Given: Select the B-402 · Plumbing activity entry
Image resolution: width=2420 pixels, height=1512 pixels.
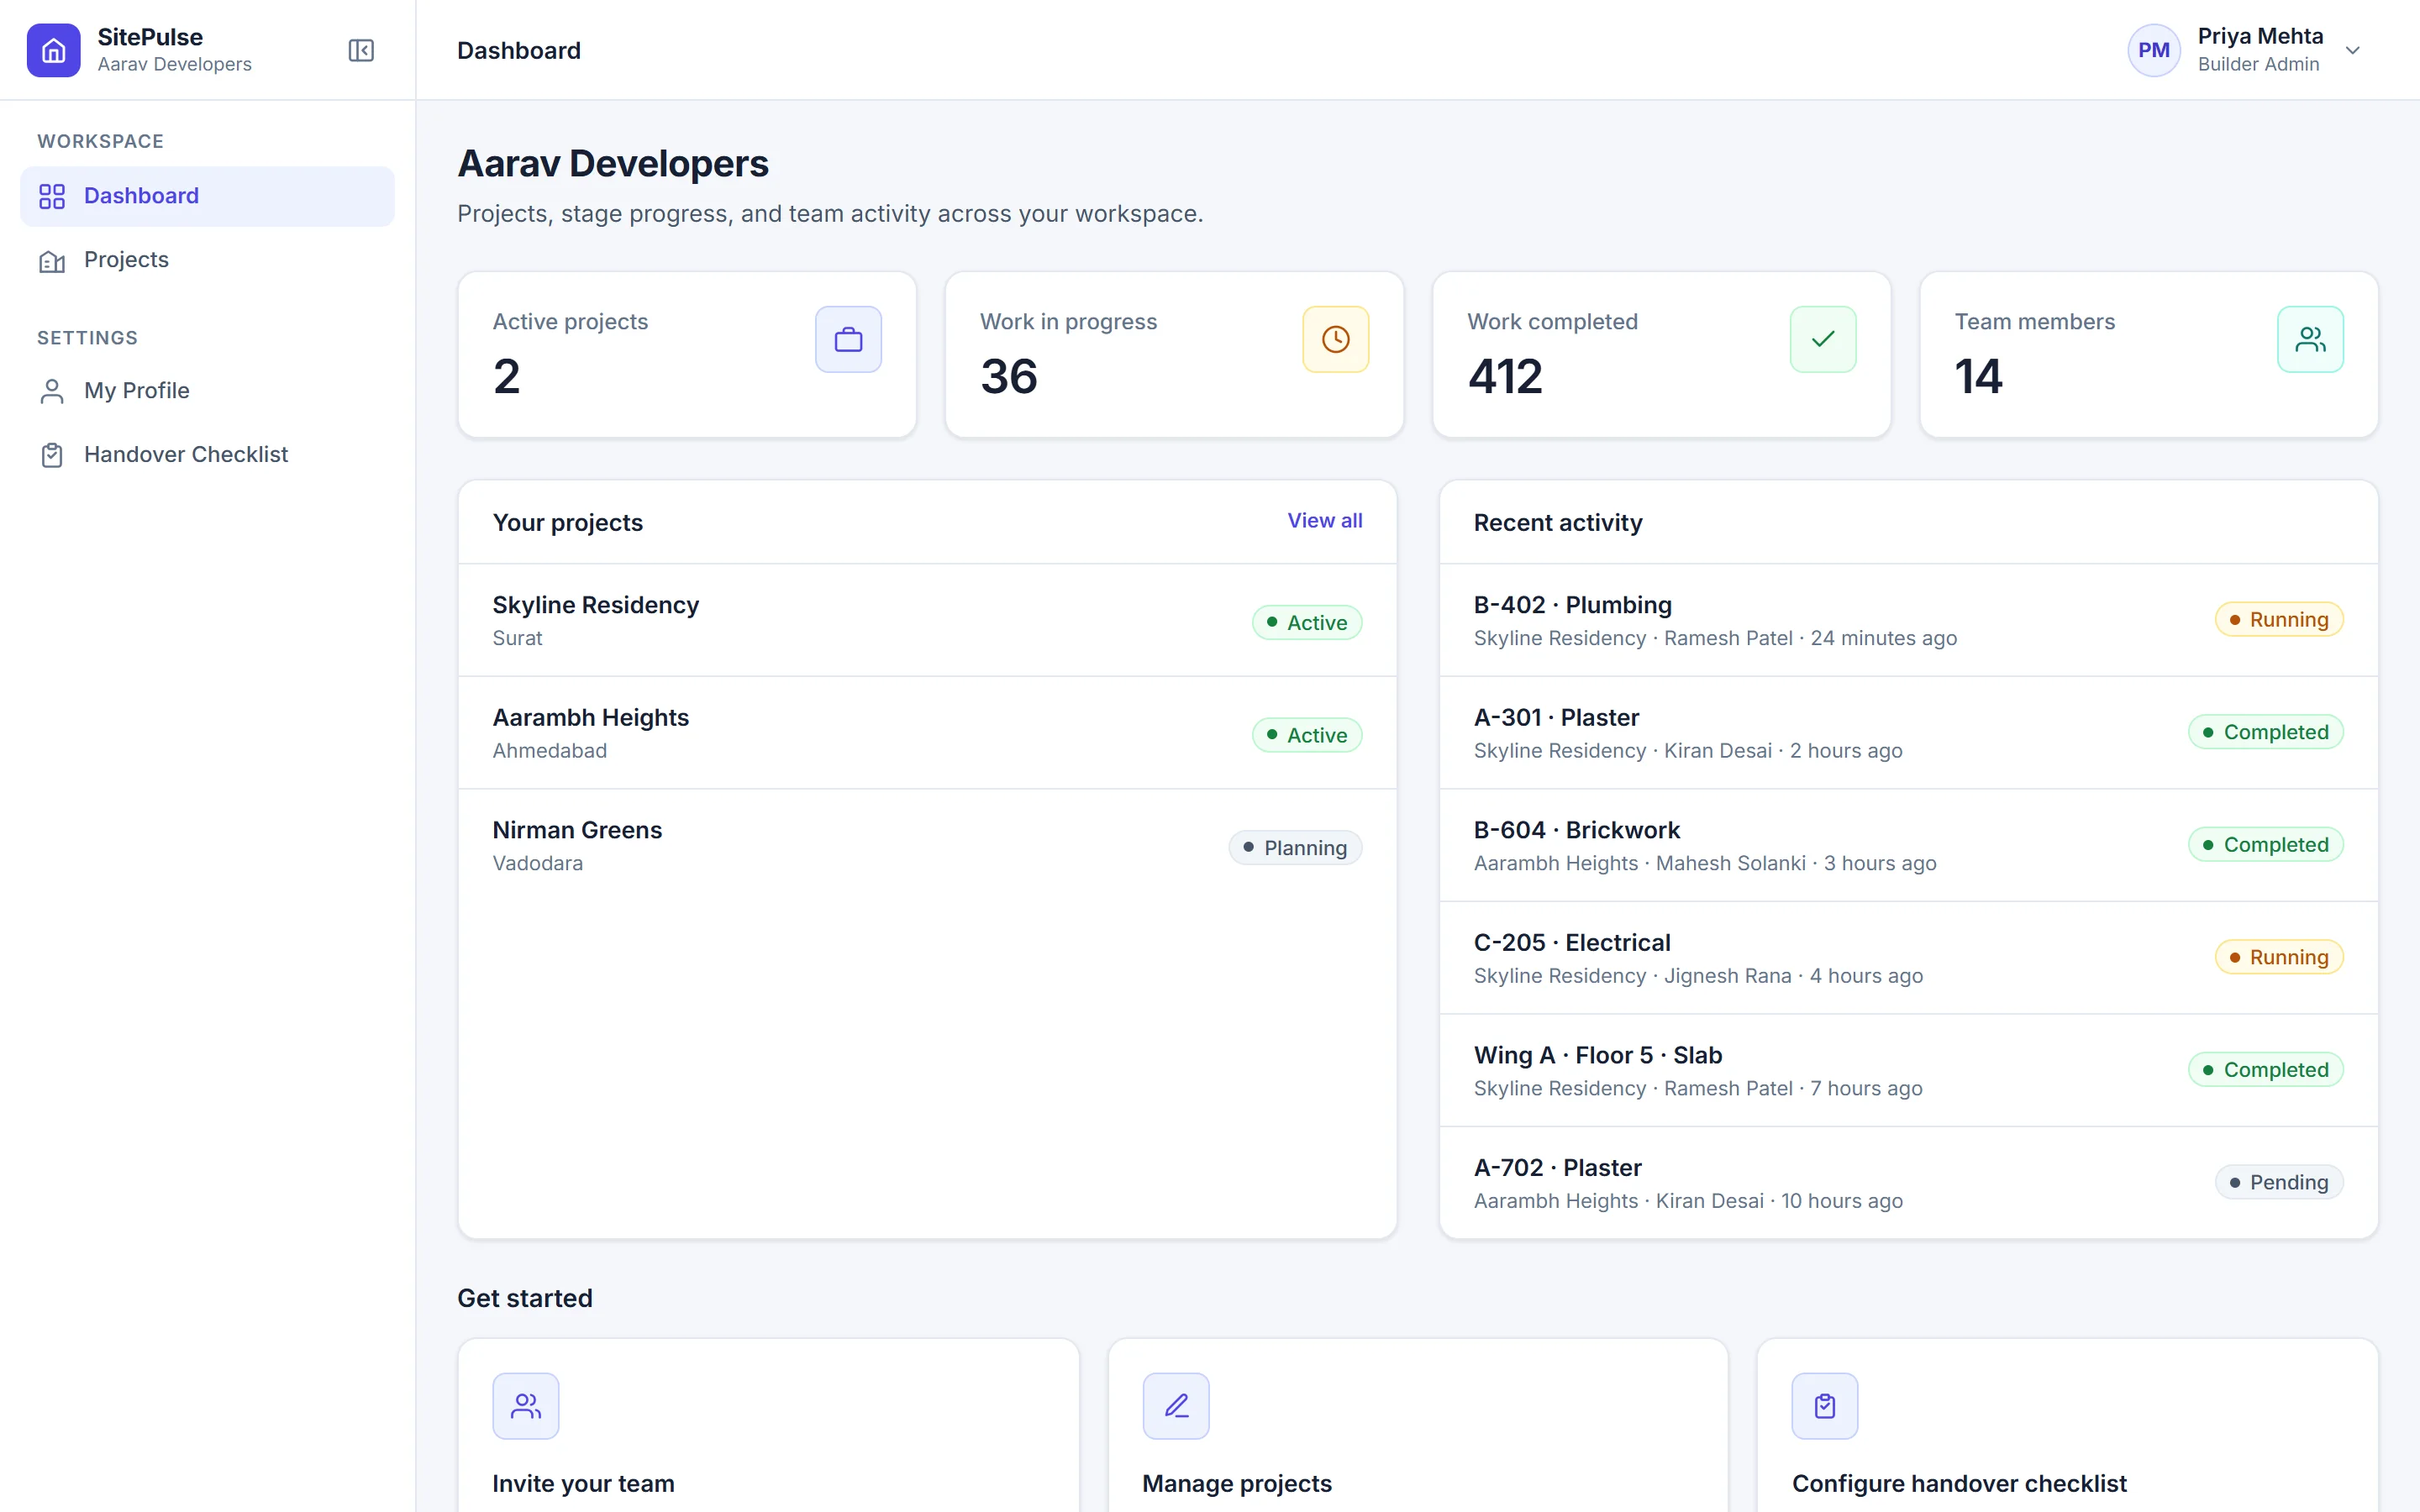Looking at the screenshot, I should 1908,620.
